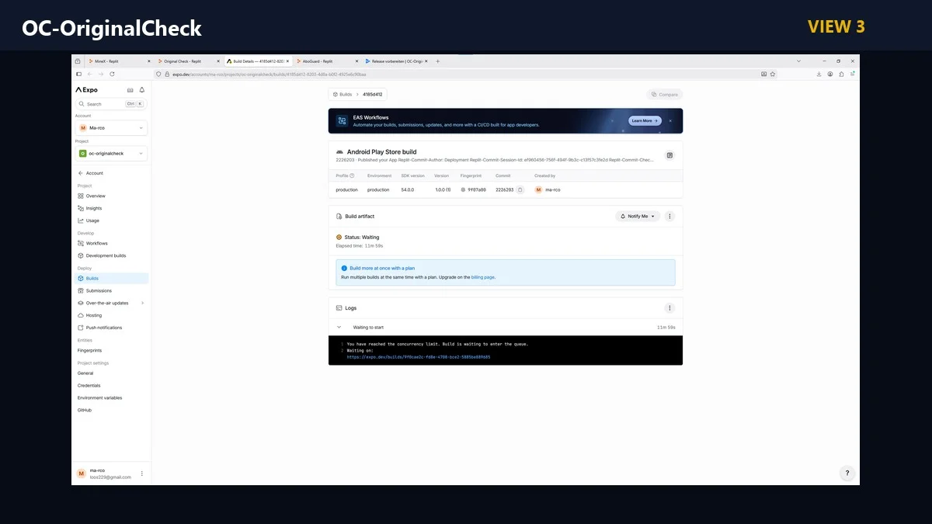
Task: Click the Build more at once info icon
Action: [x=344, y=268]
